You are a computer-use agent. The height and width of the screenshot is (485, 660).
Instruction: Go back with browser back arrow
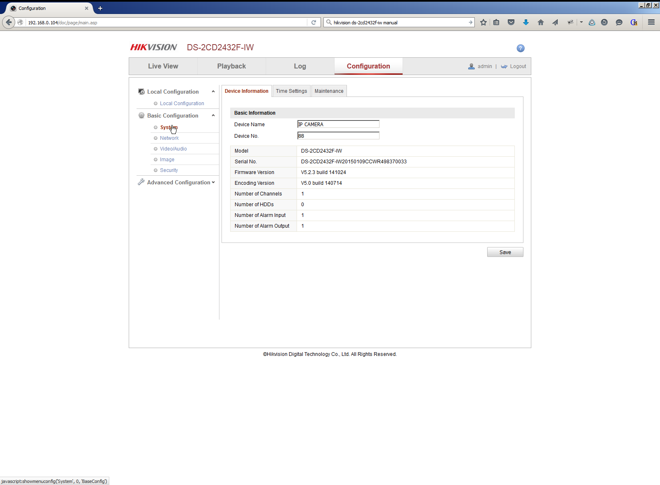tap(9, 22)
